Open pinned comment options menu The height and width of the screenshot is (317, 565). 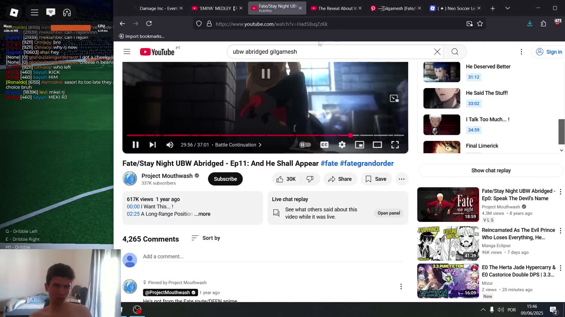click(401, 287)
